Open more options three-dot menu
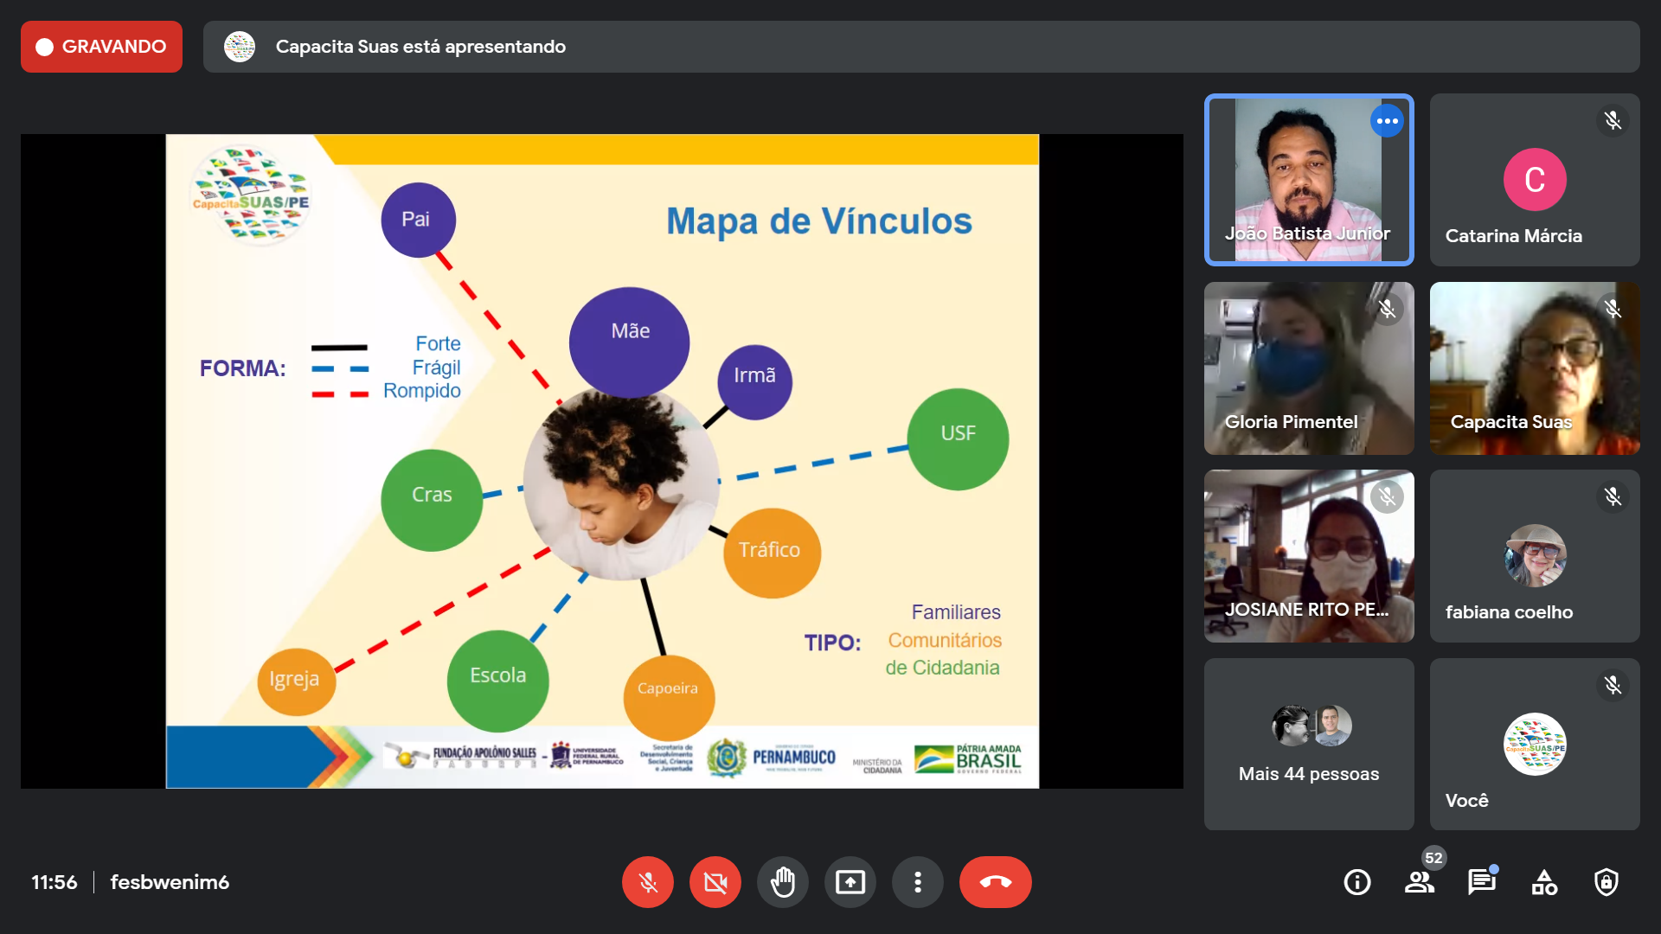The image size is (1661, 934). [x=917, y=882]
